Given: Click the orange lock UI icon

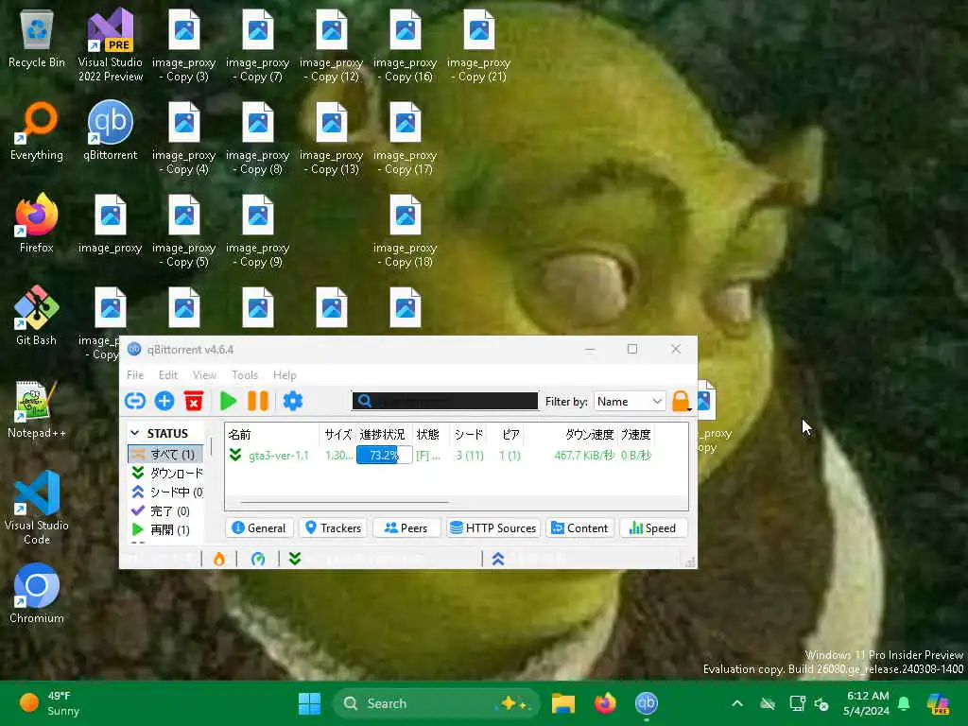Looking at the screenshot, I should (681, 401).
